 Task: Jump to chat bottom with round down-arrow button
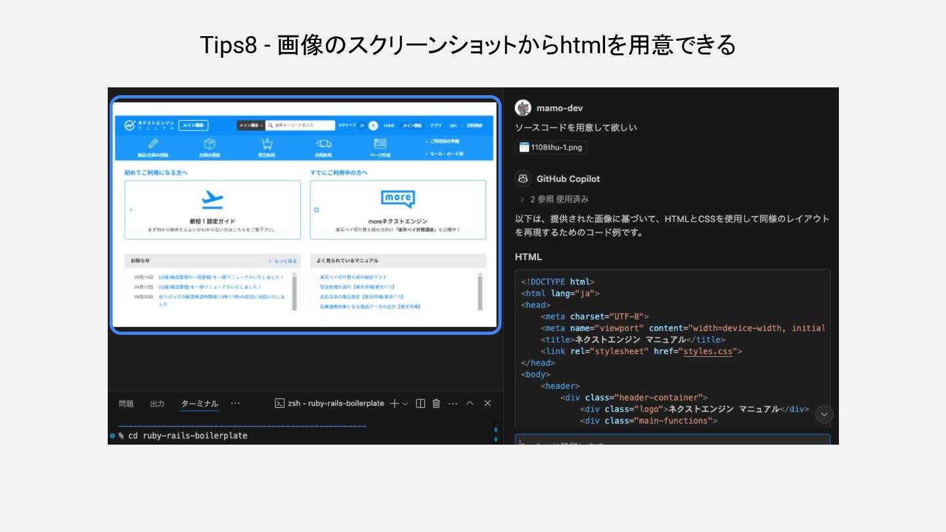pos(824,414)
